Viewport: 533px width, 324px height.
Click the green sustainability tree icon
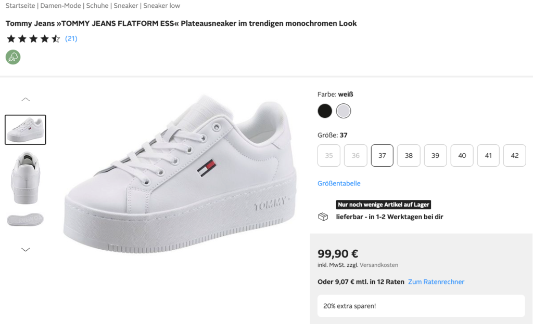12,57
